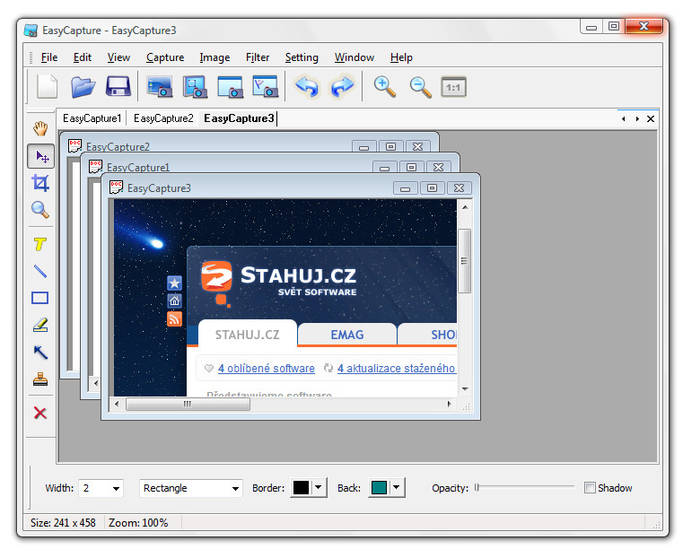683x558 pixels.
Task: Zoom in with the magnifier plus icon
Action: 385,87
